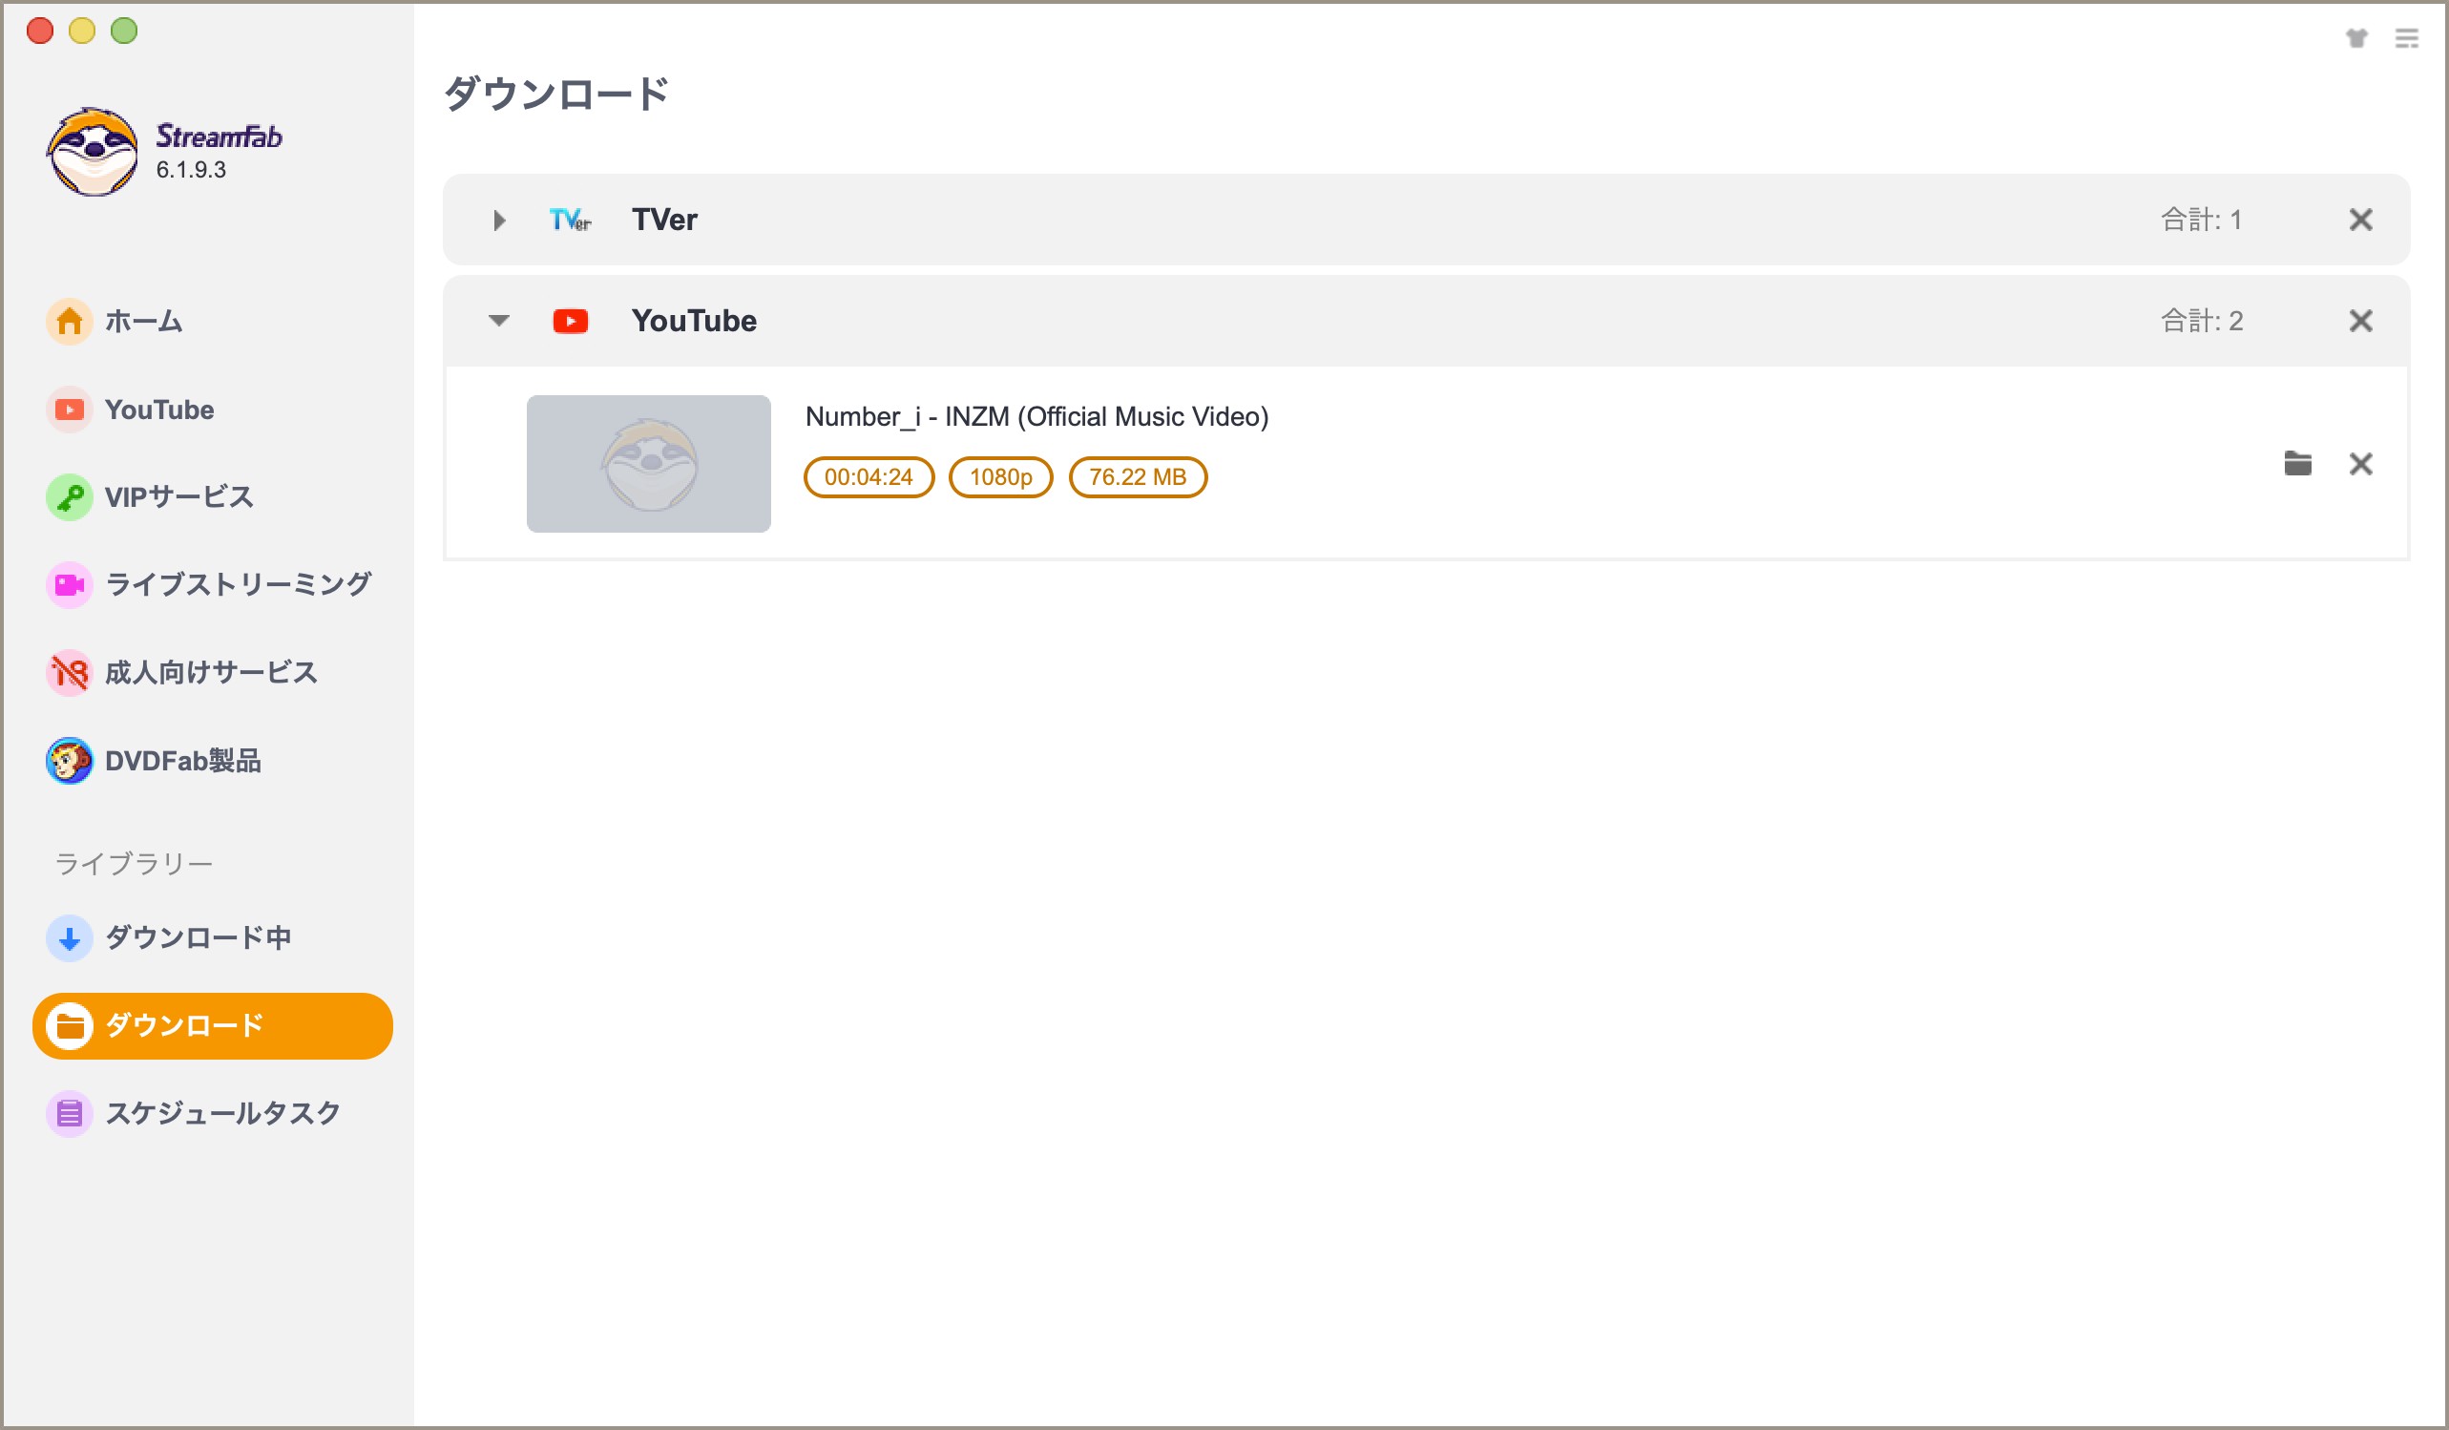This screenshot has width=2449, height=1430.
Task: Click 合計: 1 count on TVer row
Action: pyautogui.click(x=2201, y=220)
